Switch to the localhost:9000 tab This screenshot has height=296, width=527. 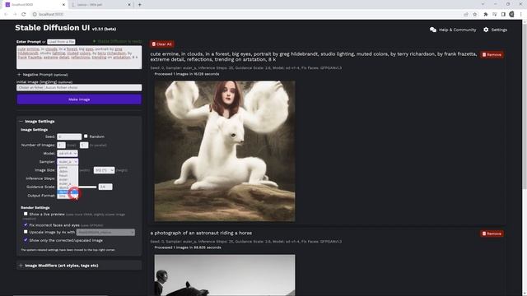35,5
